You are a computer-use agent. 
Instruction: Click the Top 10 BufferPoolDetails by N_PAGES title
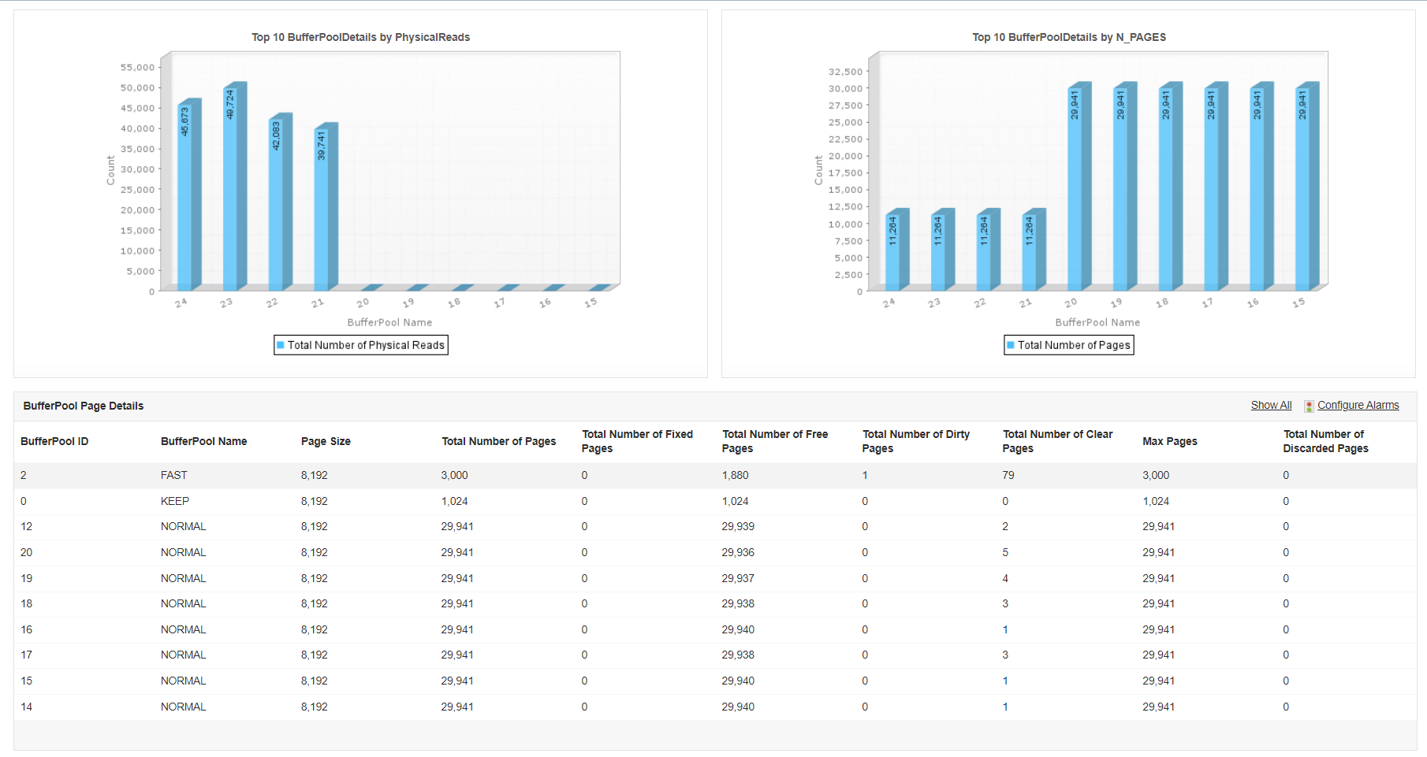click(1068, 37)
